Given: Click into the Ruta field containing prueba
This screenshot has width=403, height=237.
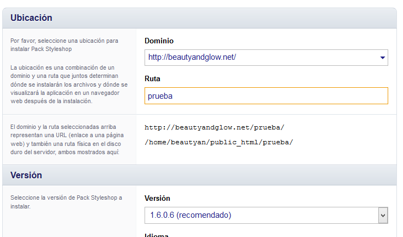Looking at the screenshot, I should click(266, 96).
